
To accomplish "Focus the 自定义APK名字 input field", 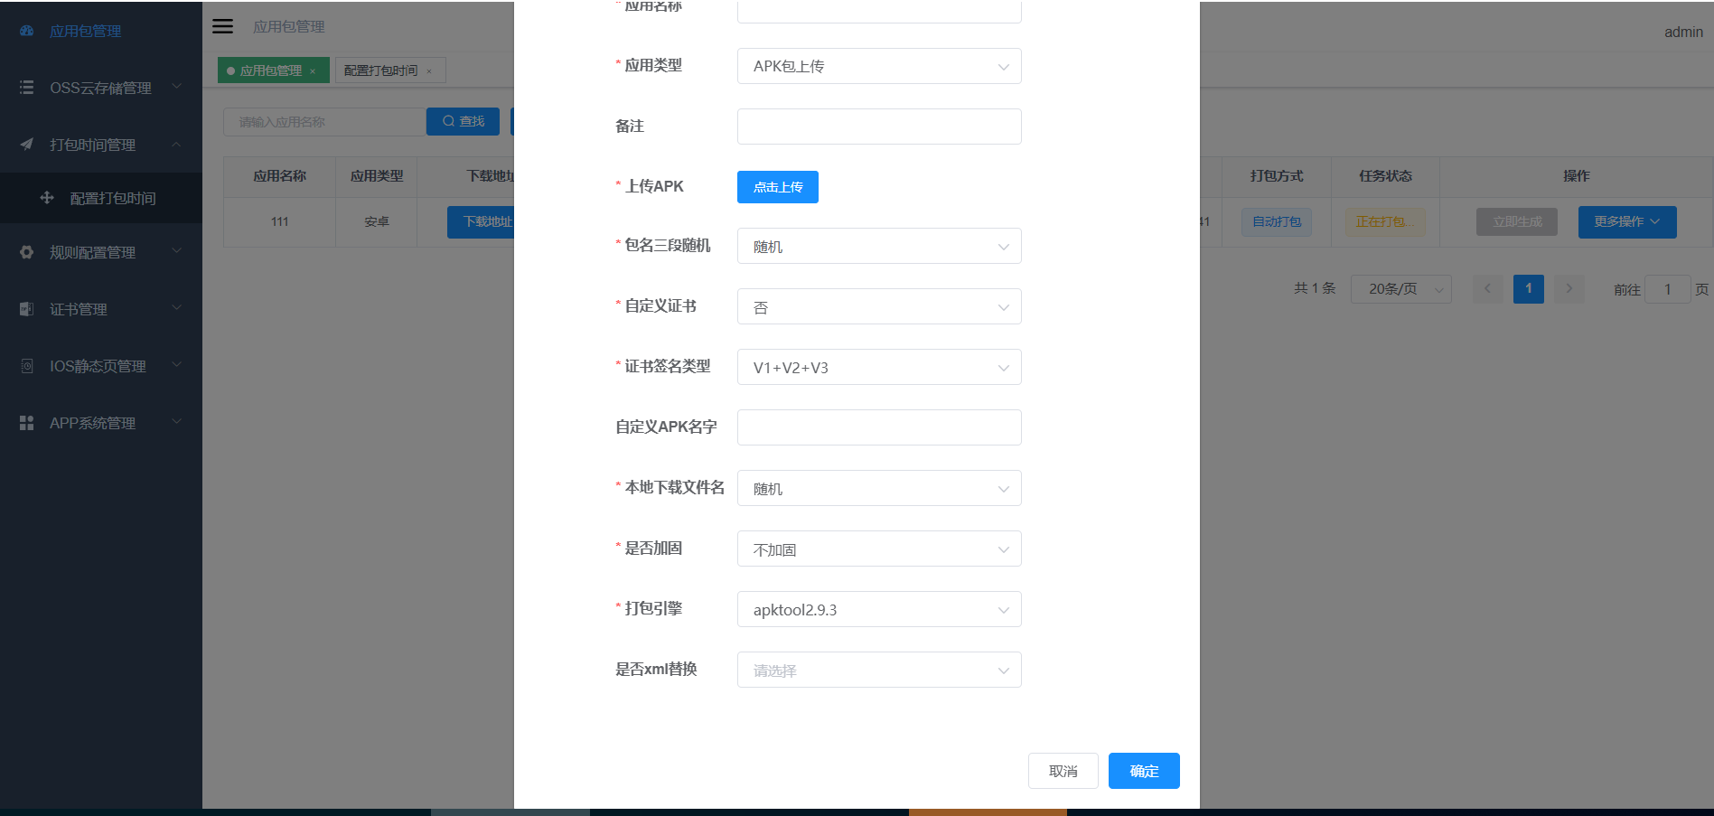I will coord(878,427).
